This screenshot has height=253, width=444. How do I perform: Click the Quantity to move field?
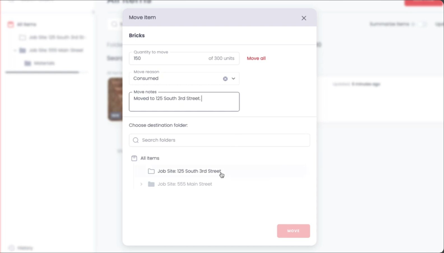(168, 58)
